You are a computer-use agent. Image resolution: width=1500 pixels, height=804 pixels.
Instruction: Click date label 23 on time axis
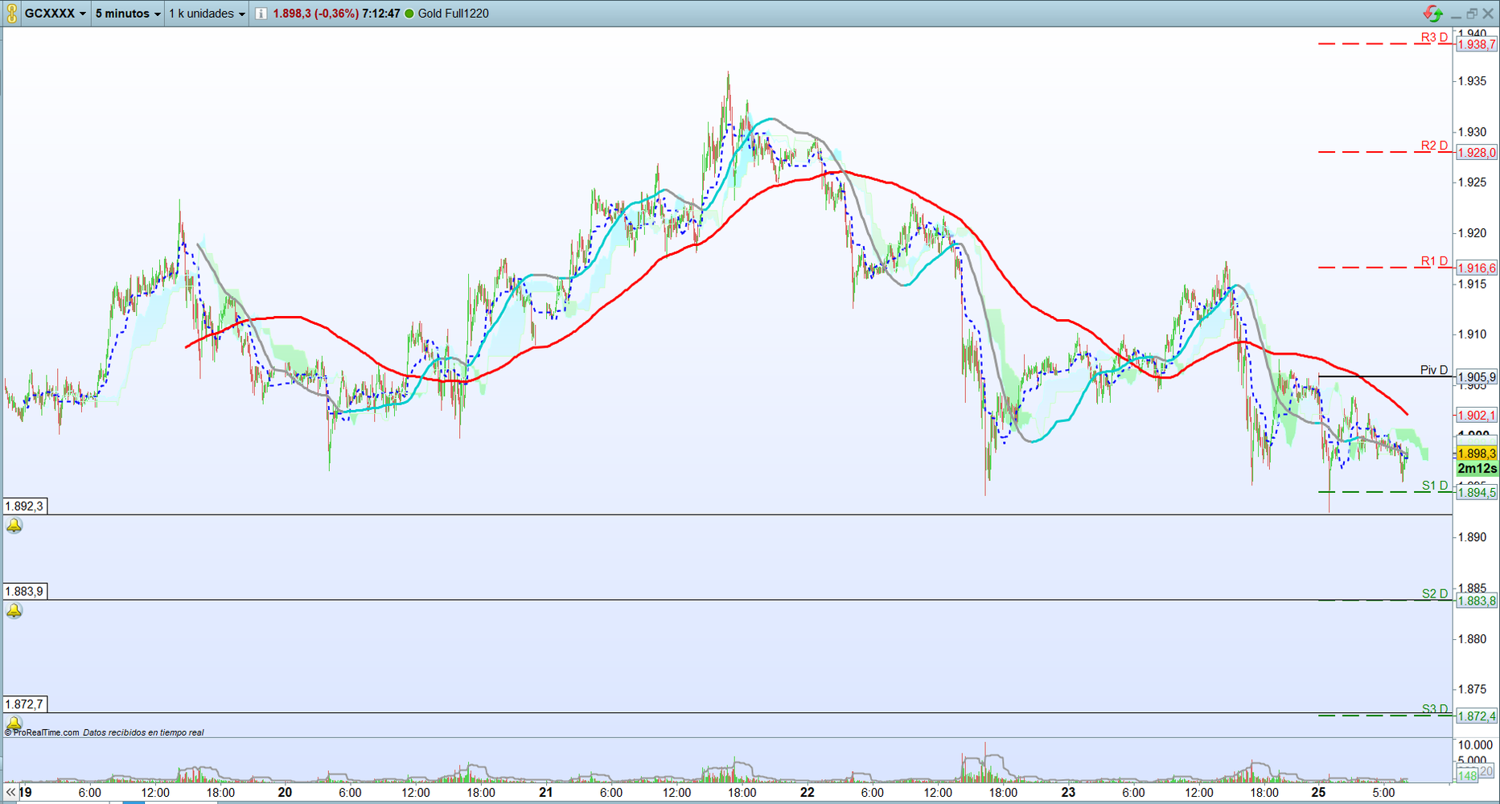[x=1068, y=792]
